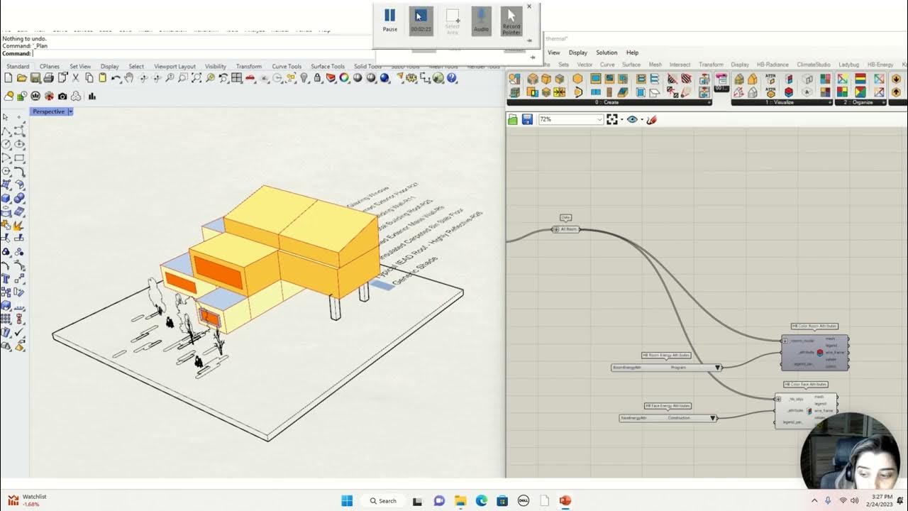This screenshot has height=511, width=908.
Task: Click the Grasshopper sketch brush icon
Action: (x=651, y=120)
